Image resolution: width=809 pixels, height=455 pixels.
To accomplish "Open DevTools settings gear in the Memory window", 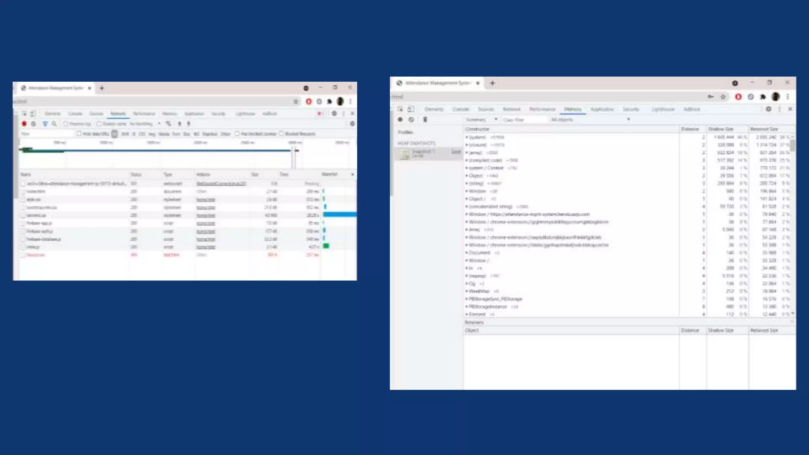I will click(768, 109).
